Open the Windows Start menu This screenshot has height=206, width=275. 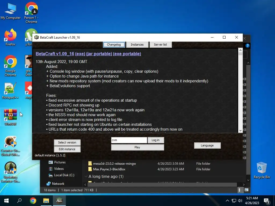point(6,201)
